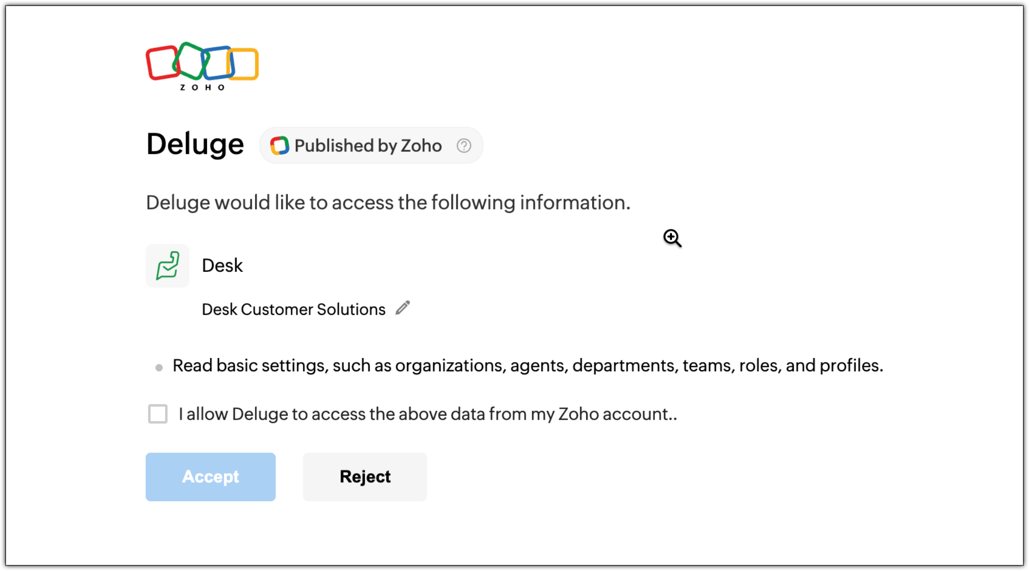
Task: Click the 'Published by Zoho' badge
Action: pos(368,146)
